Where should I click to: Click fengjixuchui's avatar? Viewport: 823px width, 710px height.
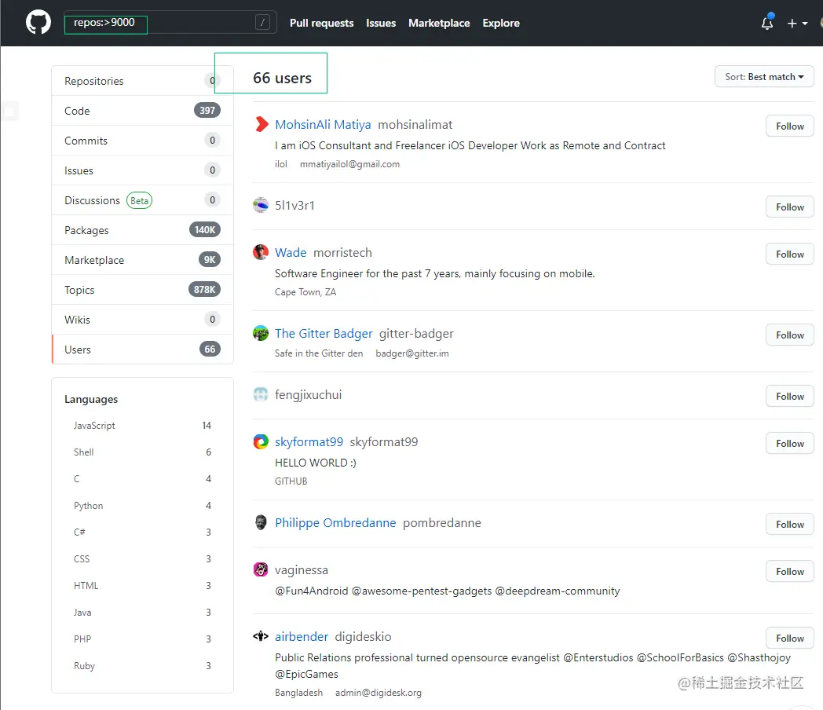(261, 394)
